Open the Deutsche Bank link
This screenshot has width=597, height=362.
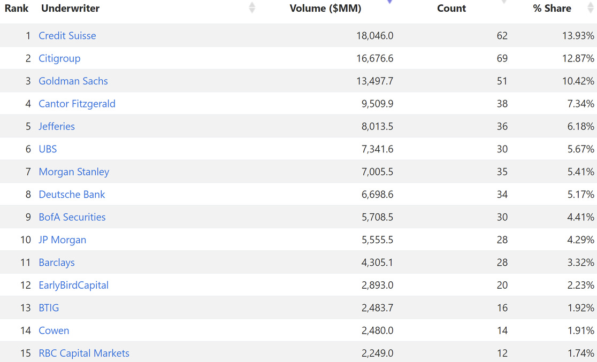pos(72,194)
